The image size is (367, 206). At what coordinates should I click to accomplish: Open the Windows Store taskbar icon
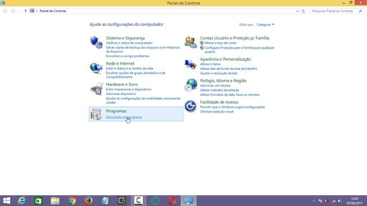(38, 201)
